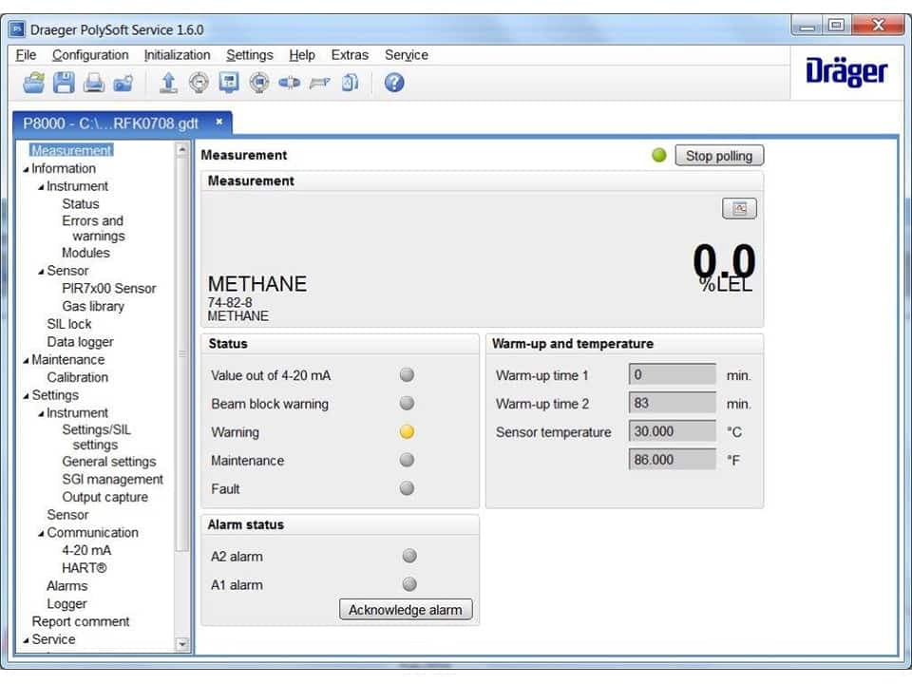
Task: Click the instrument connection toolbar icon
Action: [290, 83]
